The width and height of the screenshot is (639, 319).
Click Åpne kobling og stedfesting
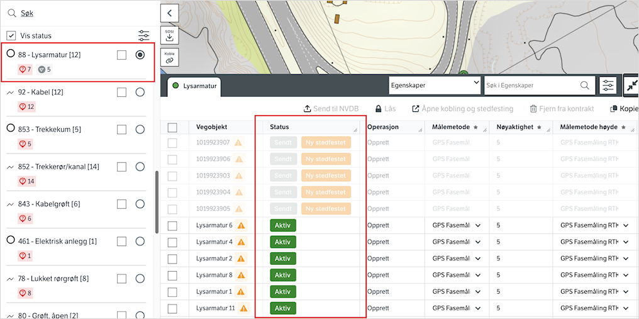[x=462, y=109]
